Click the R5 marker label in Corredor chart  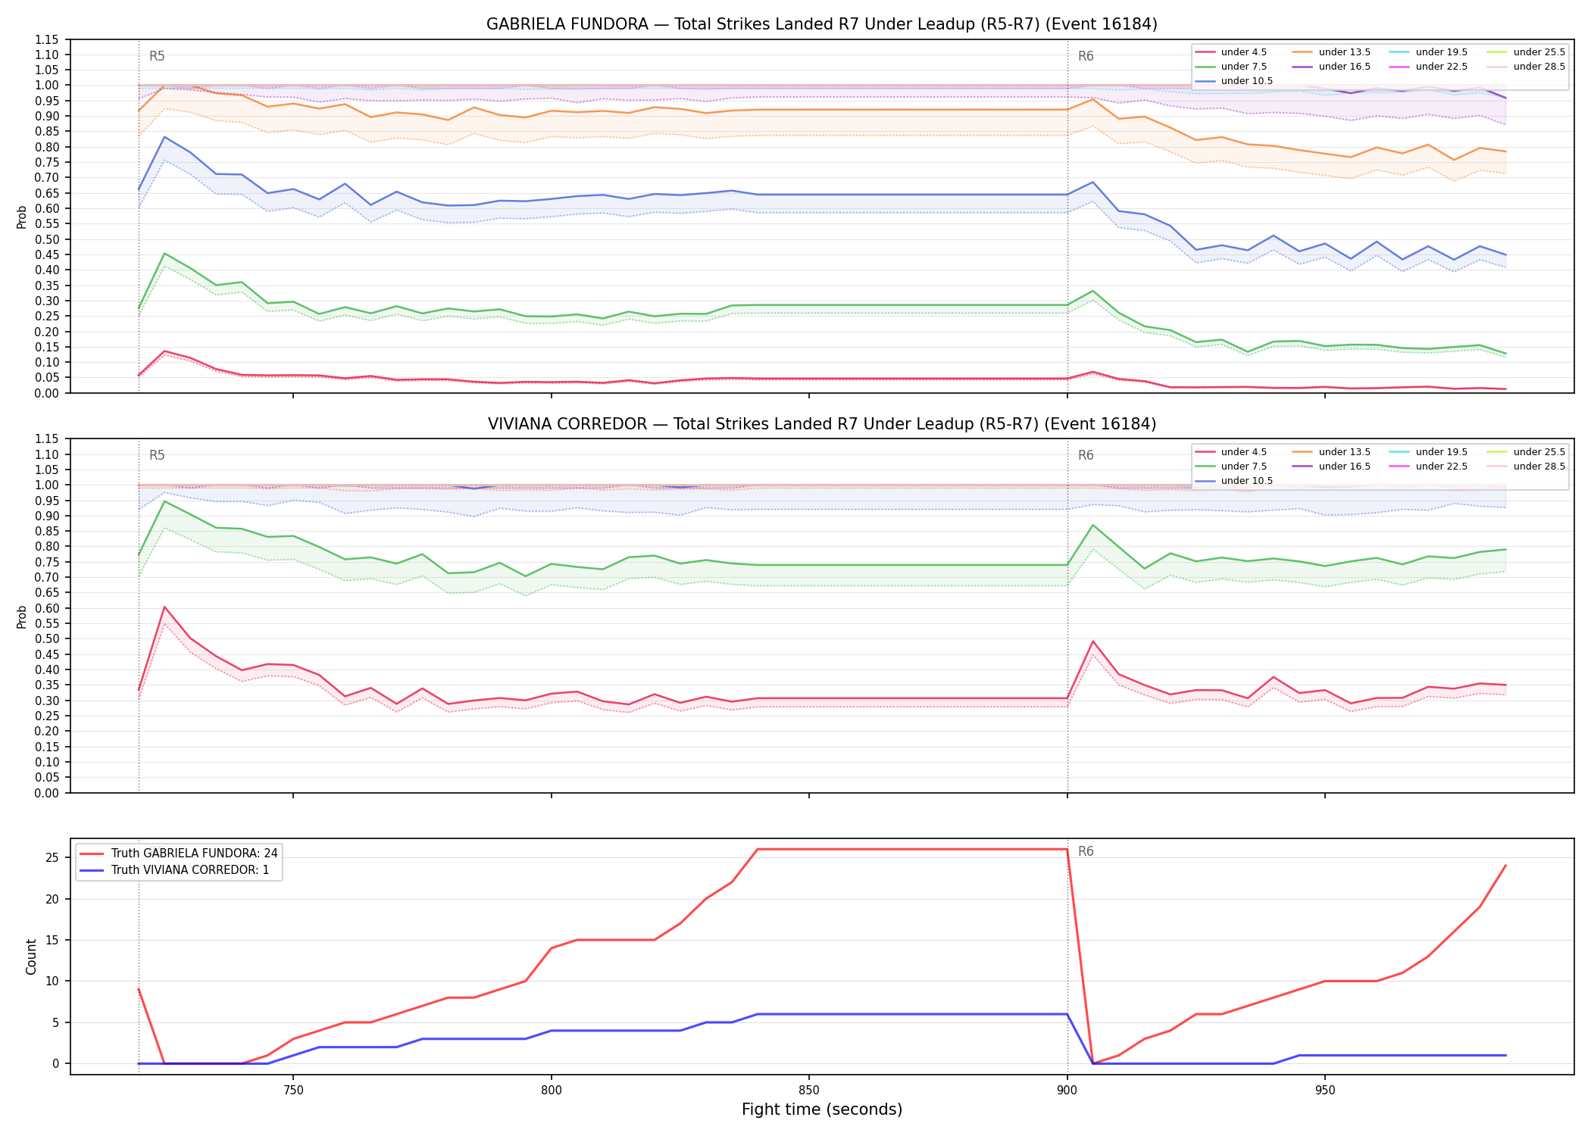click(157, 455)
